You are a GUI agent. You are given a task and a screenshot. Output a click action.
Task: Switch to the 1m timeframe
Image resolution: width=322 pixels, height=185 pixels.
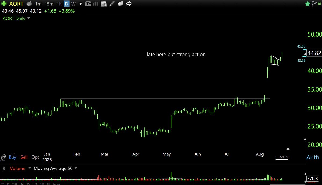click(x=38, y=4)
